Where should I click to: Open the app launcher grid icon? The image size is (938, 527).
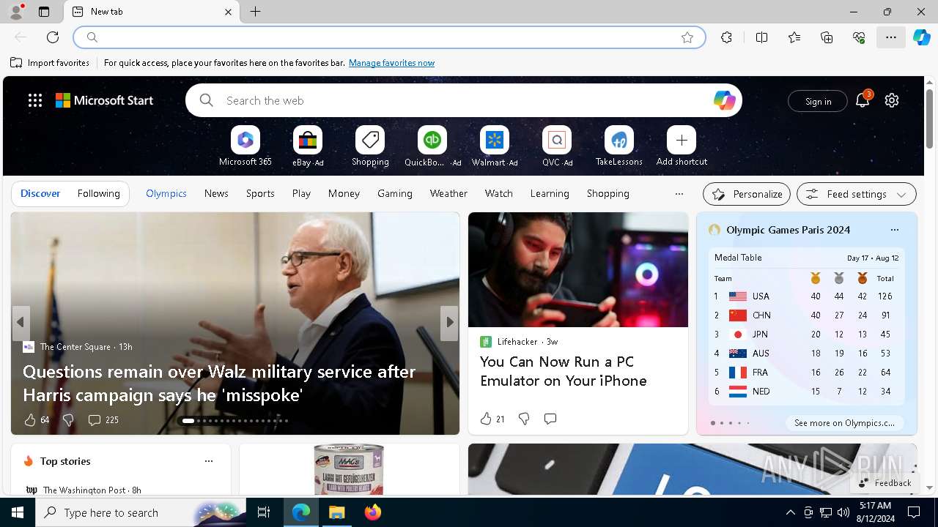click(x=35, y=100)
